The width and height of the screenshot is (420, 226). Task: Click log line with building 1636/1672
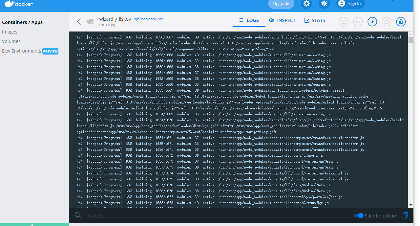coord(200,156)
